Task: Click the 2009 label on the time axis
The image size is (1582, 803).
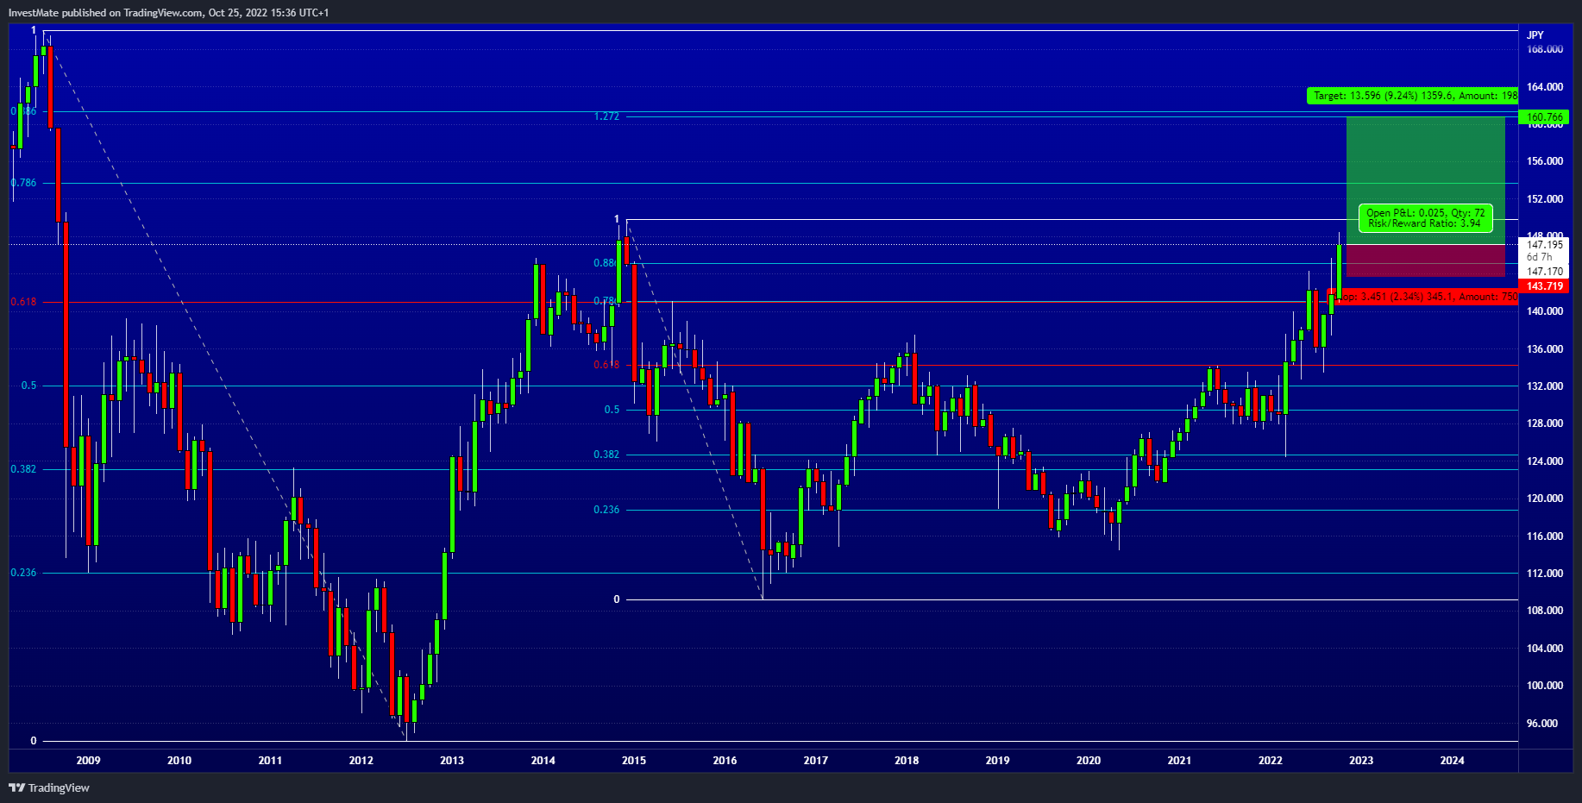Action: click(88, 761)
